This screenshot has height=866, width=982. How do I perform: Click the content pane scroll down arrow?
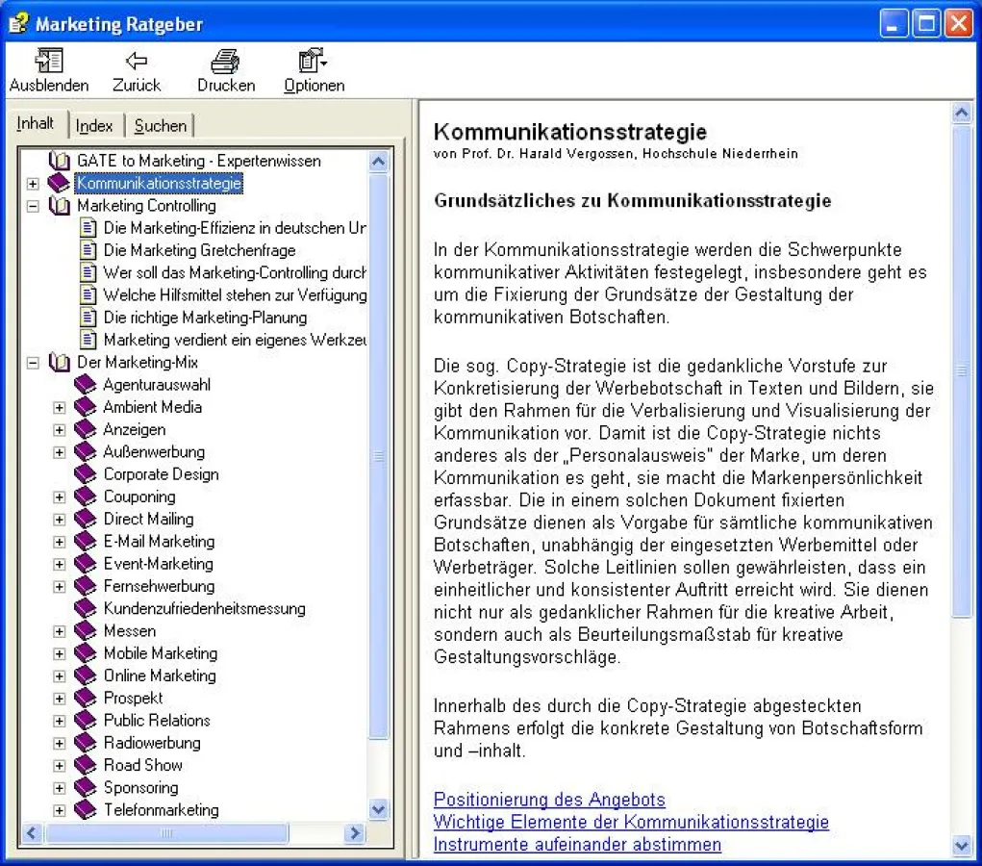(962, 846)
